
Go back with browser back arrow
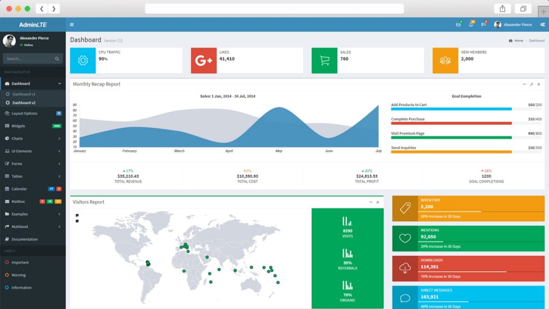coord(42,9)
